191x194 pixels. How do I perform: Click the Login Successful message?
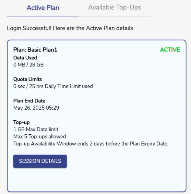[70, 28]
